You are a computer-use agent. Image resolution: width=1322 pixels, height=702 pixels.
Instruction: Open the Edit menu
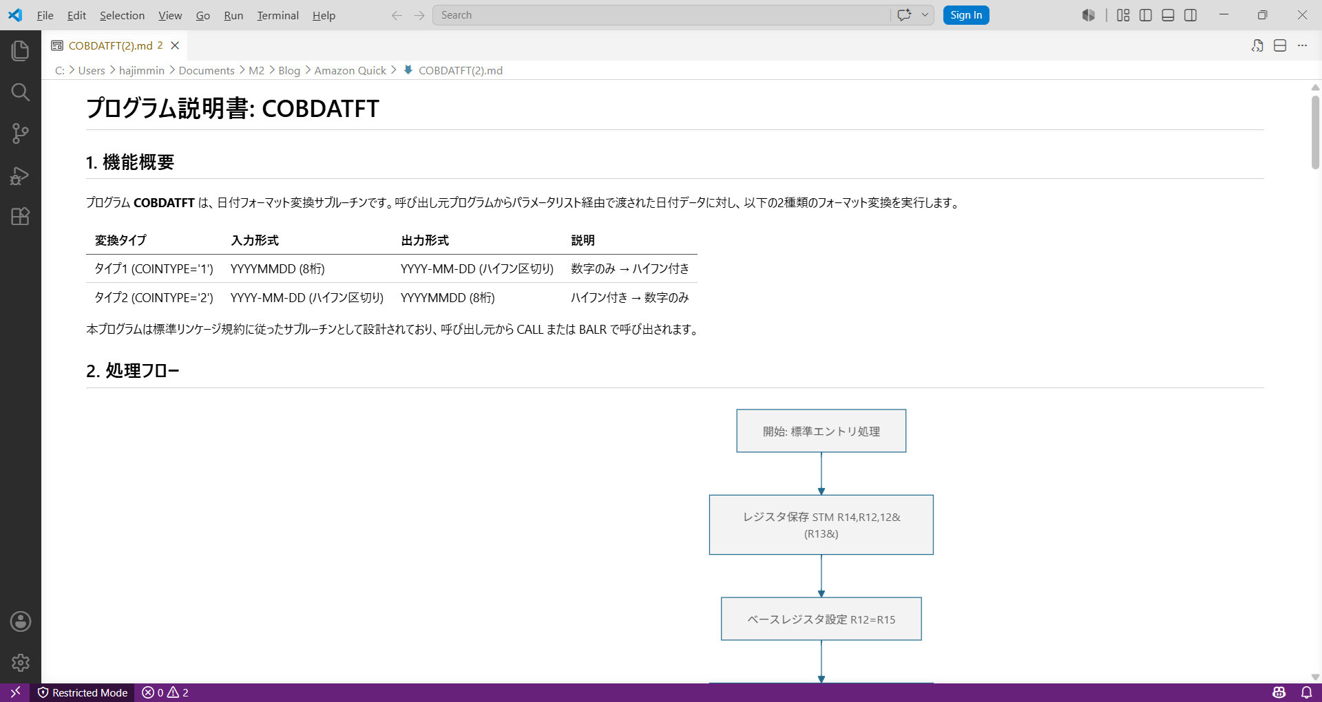point(76,15)
